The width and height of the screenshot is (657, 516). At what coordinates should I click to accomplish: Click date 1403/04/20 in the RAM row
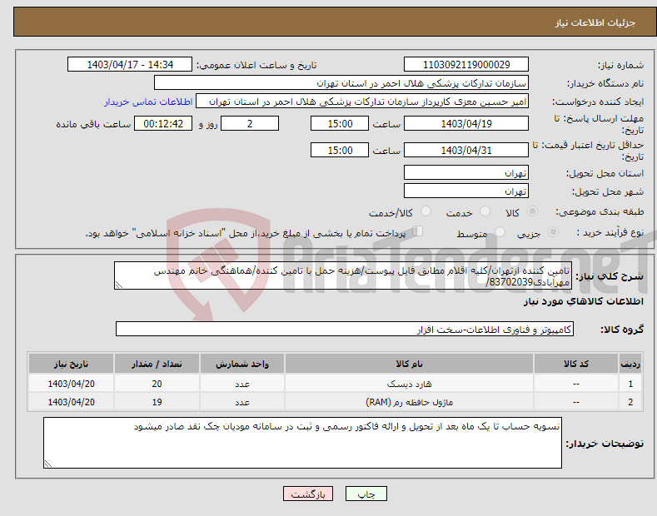72,402
